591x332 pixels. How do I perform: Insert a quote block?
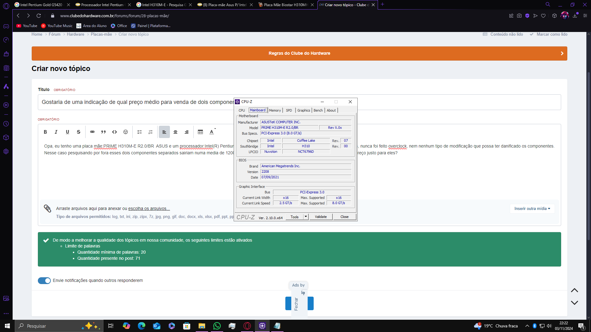tap(103, 132)
